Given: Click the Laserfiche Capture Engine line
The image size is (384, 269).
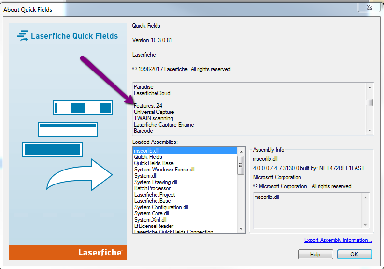Looking at the screenshot, I should point(164,125).
